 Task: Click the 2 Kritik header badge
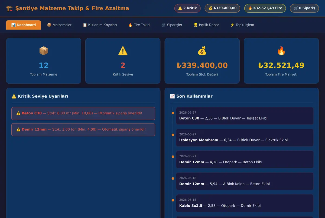click(187, 8)
